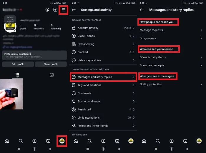Tap new post icon in Settings screen's bottom bar
The height and width of the screenshot is (153, 206).
pos(103,141)
